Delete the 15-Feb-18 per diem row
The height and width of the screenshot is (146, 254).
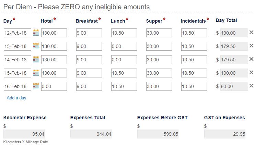251,72
